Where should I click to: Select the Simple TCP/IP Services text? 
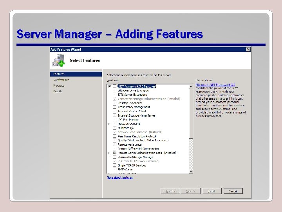(132, 165)
